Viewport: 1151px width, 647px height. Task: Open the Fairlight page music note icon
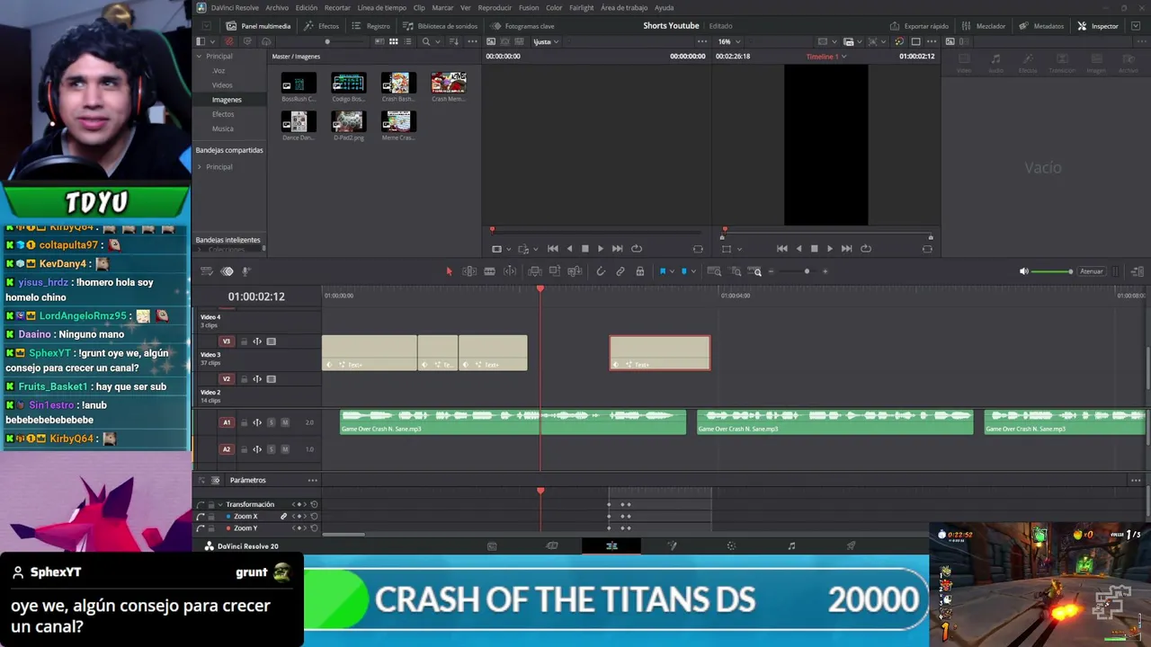(x=791, y=546)
